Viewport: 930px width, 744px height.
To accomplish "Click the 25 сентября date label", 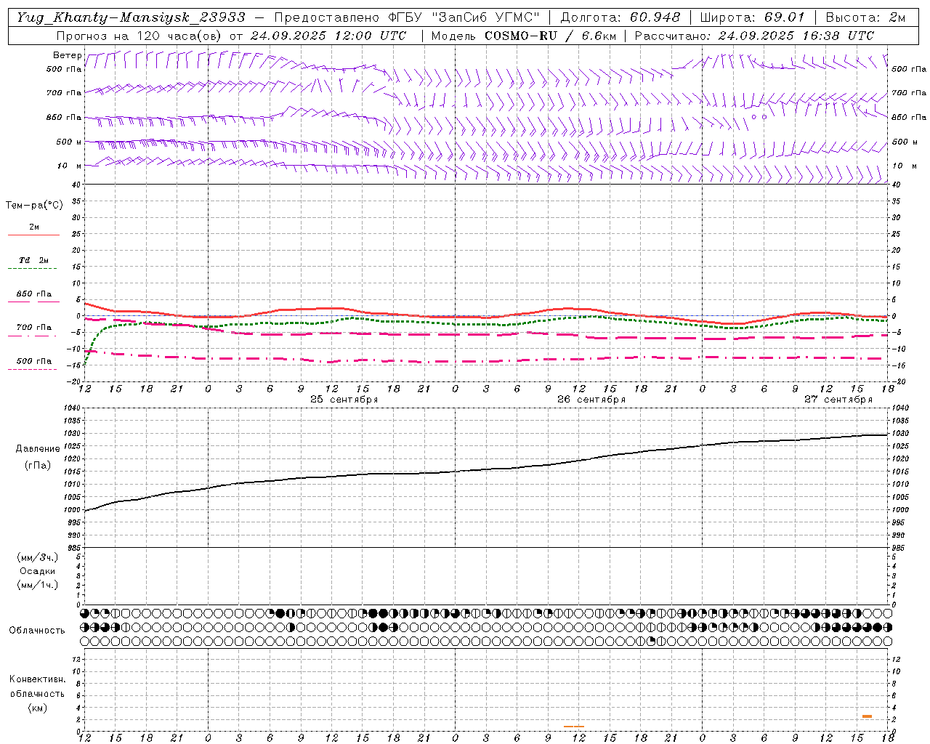I will click(x=344, y=400).
